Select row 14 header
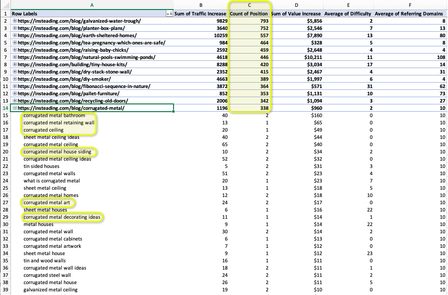Screen dimensions: 448x295 pos(5,108)
